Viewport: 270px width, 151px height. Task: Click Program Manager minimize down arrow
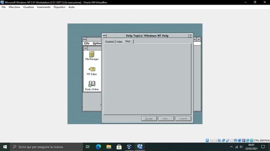click(195, 39)
